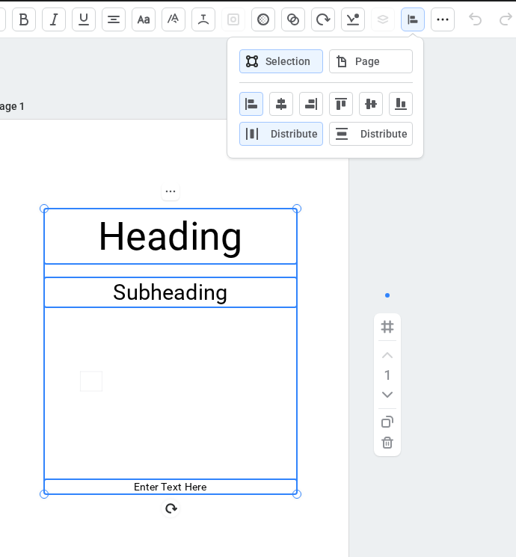Distribute objects vertically
This screenshot has width=516, height=557.
[371, 134]
